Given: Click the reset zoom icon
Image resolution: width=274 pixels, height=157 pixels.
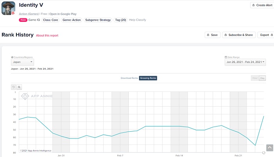Looking at the screenshot, I should coord(13,87).
